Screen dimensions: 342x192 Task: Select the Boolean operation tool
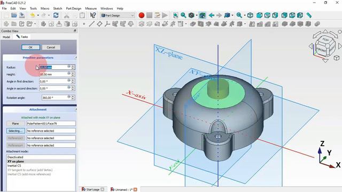tap(317, 23)
